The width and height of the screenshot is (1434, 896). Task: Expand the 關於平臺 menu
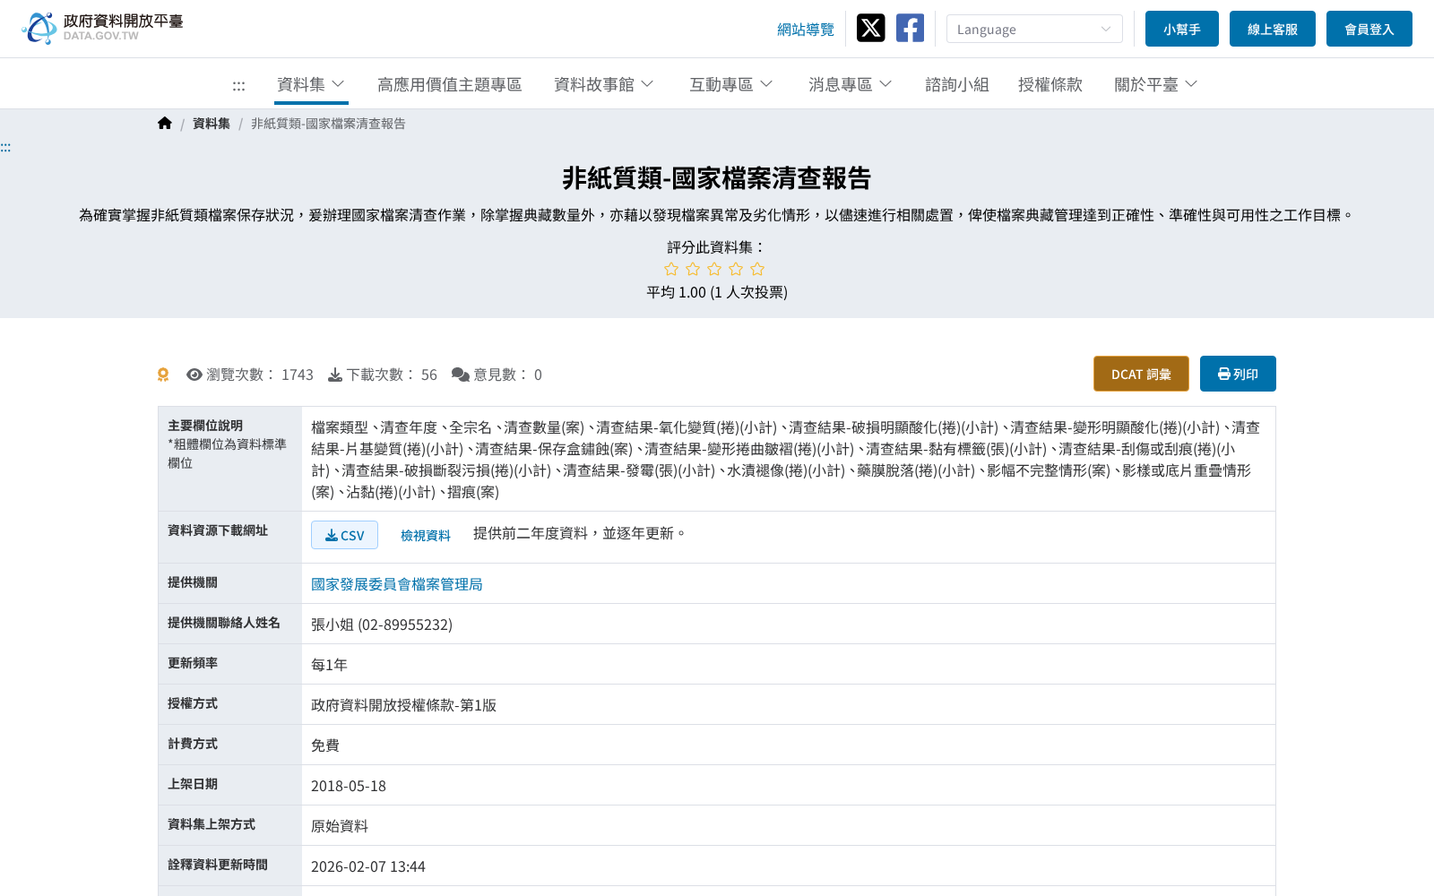point(1156,84)
